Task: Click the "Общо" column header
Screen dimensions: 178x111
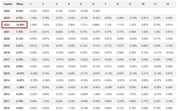Action: click(x=20, y=4)
